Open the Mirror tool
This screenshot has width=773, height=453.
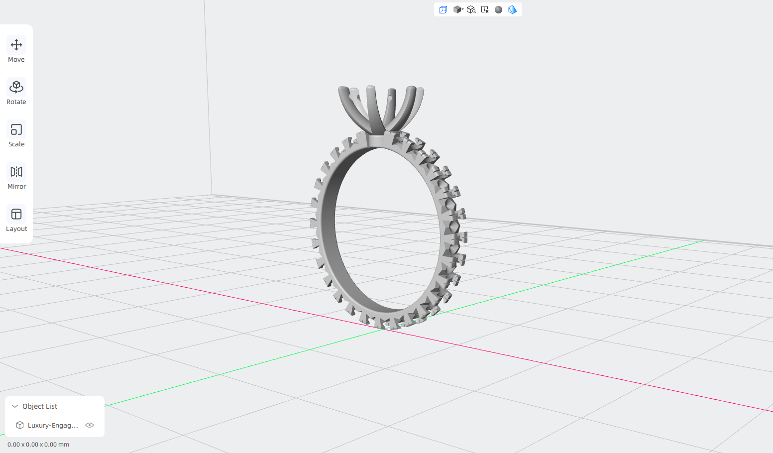tap(16, 177)
